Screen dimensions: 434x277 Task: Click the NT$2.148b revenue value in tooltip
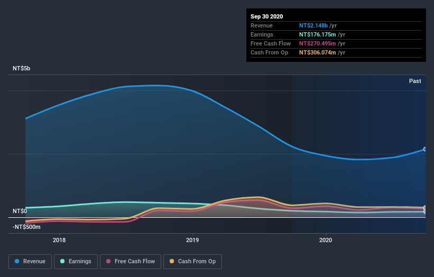tap(313, 25)
